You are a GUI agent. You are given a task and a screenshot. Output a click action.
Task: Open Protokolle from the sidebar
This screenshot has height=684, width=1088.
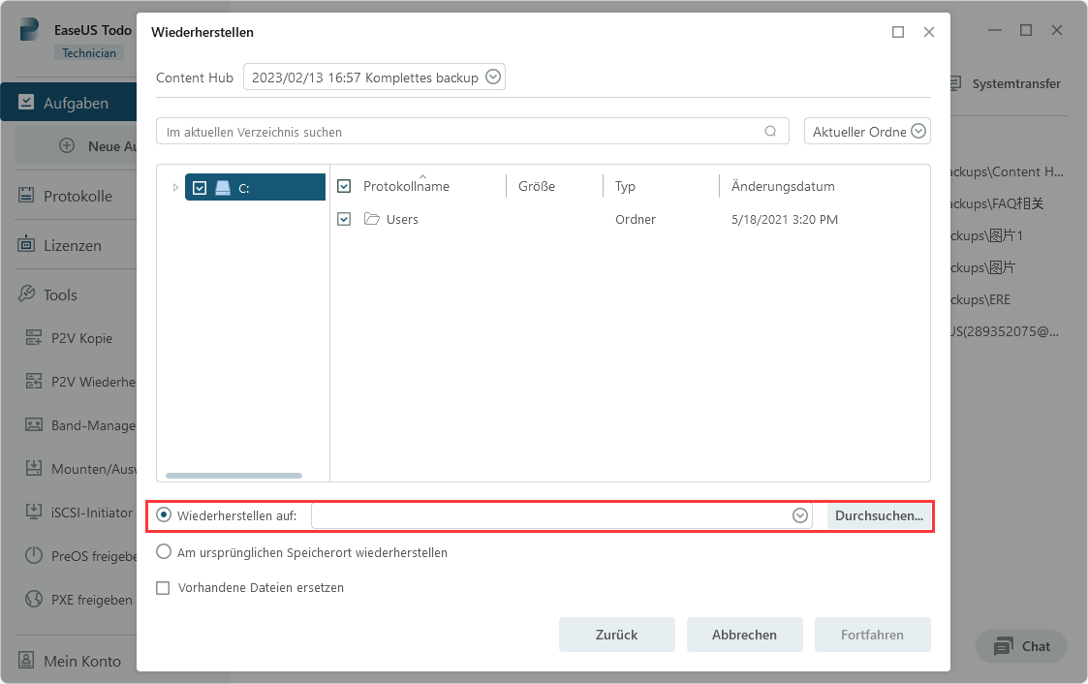tap(77, 196)
